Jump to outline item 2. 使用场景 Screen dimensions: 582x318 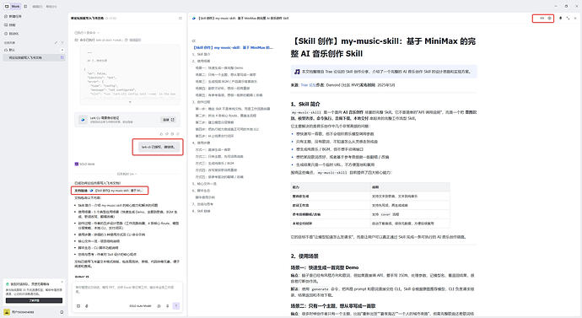click(202, 61)
